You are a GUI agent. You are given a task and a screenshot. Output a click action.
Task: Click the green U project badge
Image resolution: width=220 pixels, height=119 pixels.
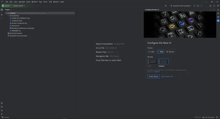pyautogui.click(x=3, y=6)
